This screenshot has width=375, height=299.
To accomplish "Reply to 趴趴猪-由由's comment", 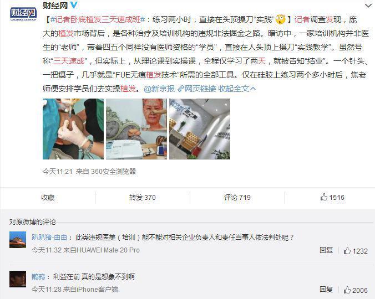I will tap(326, 250).
